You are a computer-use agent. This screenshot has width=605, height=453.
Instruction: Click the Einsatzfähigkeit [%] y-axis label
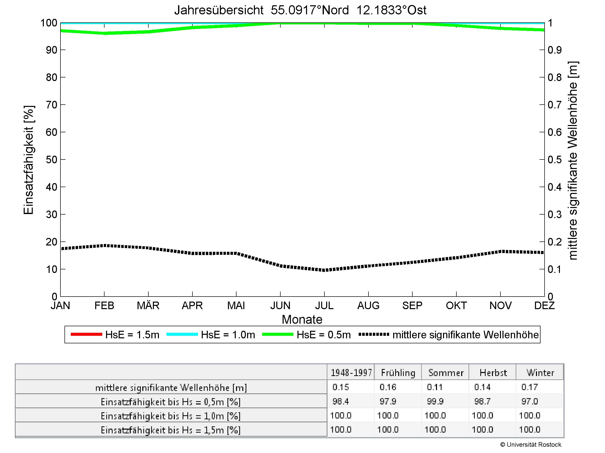coord(28,160)
